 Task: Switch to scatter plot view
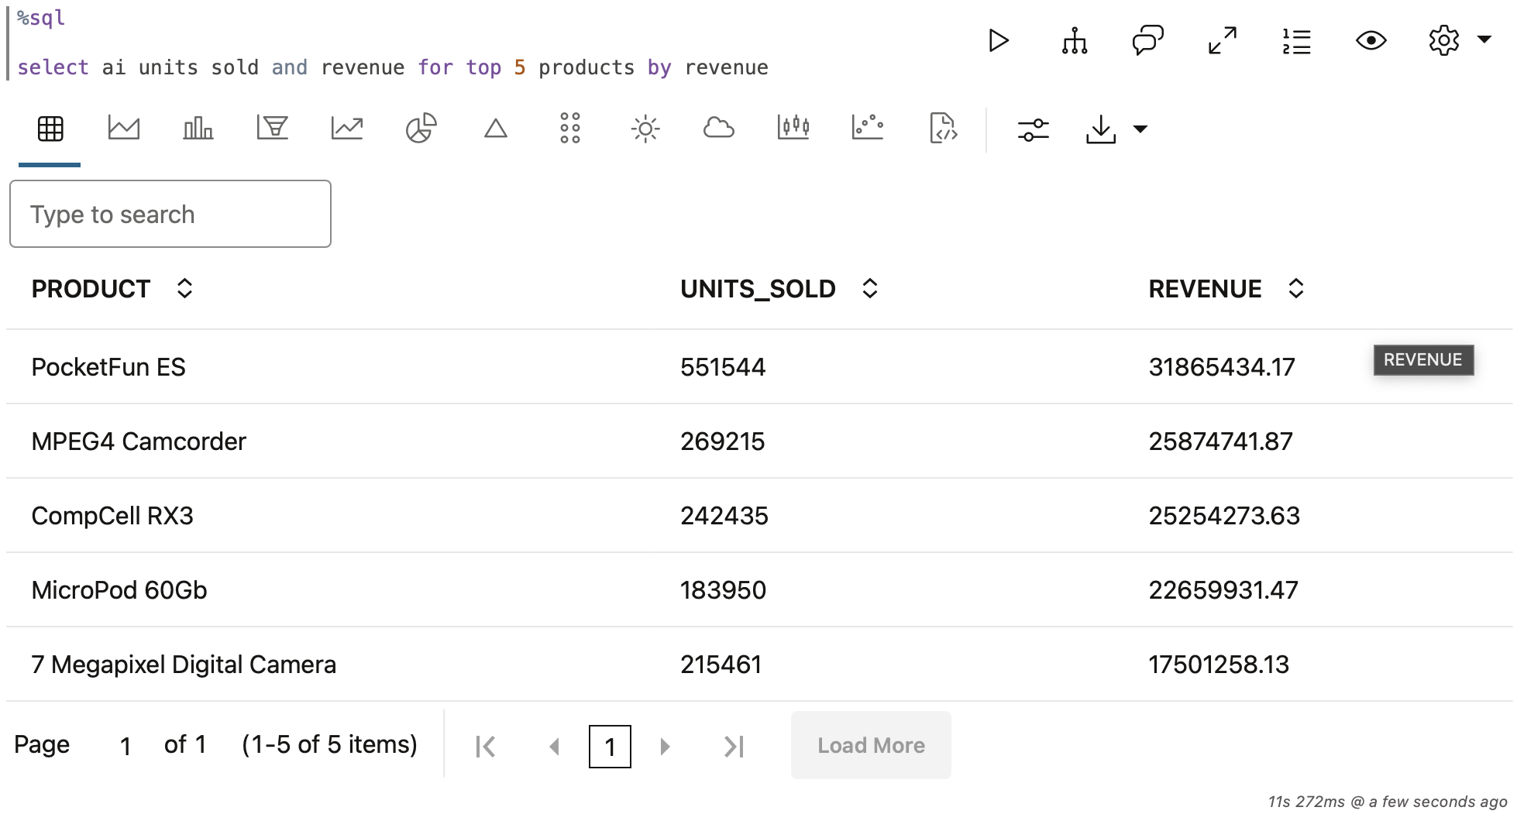[x=868, y=128]
